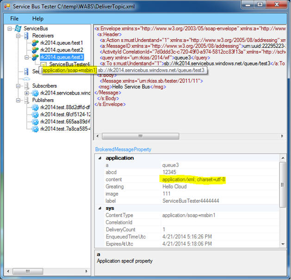Select the 'content' property row
This screenshot has height=280, width=291.
(x=187, y=179)
